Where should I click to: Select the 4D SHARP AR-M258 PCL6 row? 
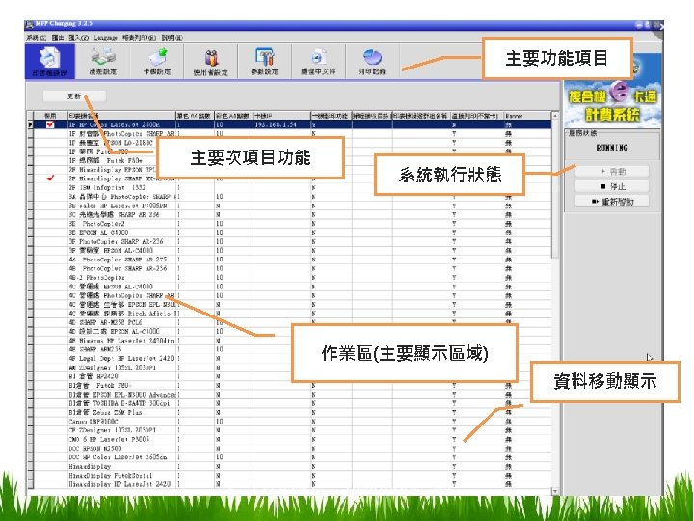290,322
